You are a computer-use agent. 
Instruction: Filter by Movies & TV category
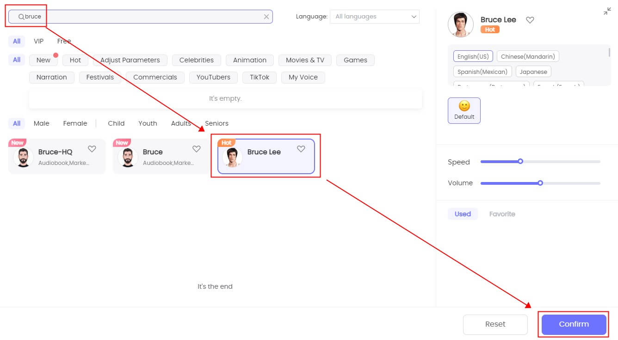click(305, 60)
